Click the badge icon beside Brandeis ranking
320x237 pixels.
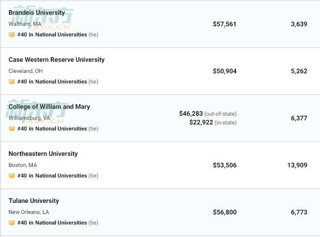[x=12, y=35]
